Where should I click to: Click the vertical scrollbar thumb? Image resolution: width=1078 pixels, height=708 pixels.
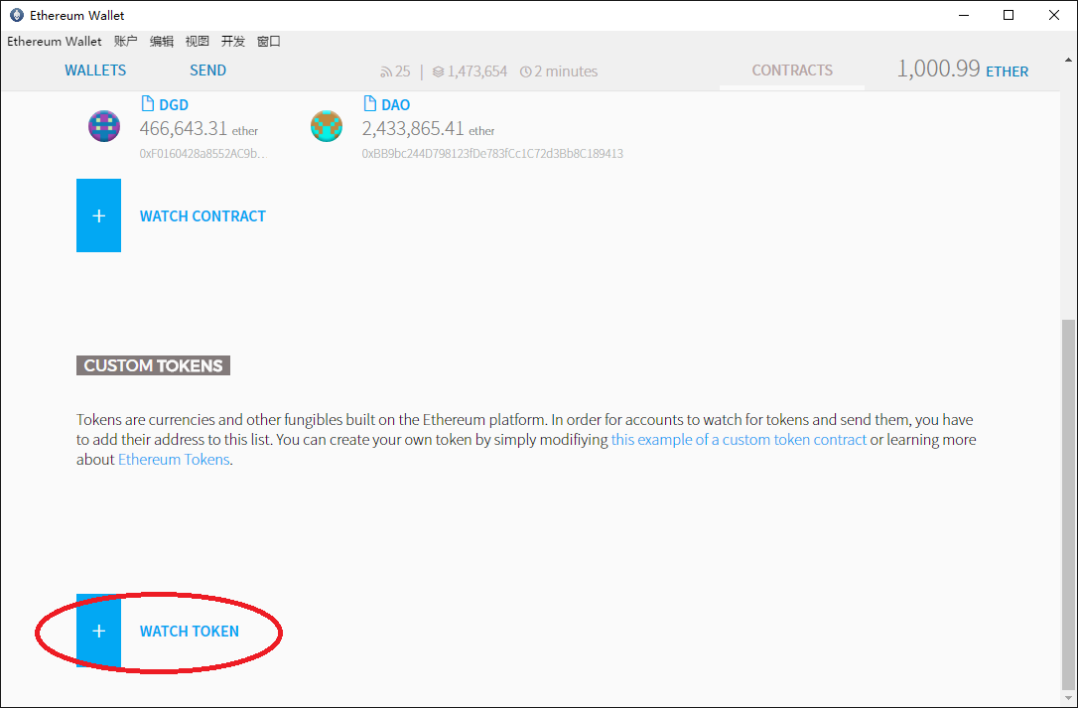point(1069,503)
